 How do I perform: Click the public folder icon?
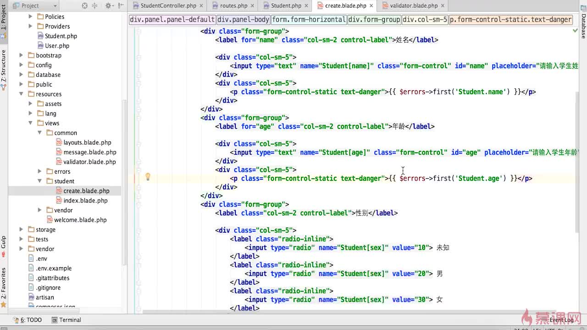point(31,84)
